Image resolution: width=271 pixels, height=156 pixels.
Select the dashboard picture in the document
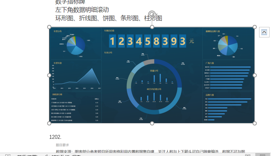click(152, 75)
